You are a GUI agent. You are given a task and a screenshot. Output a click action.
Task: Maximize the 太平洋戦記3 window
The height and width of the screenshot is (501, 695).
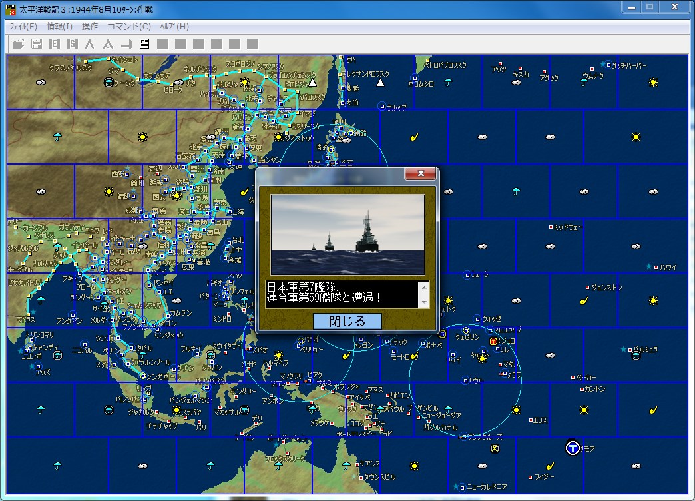(x=650, y=7)
